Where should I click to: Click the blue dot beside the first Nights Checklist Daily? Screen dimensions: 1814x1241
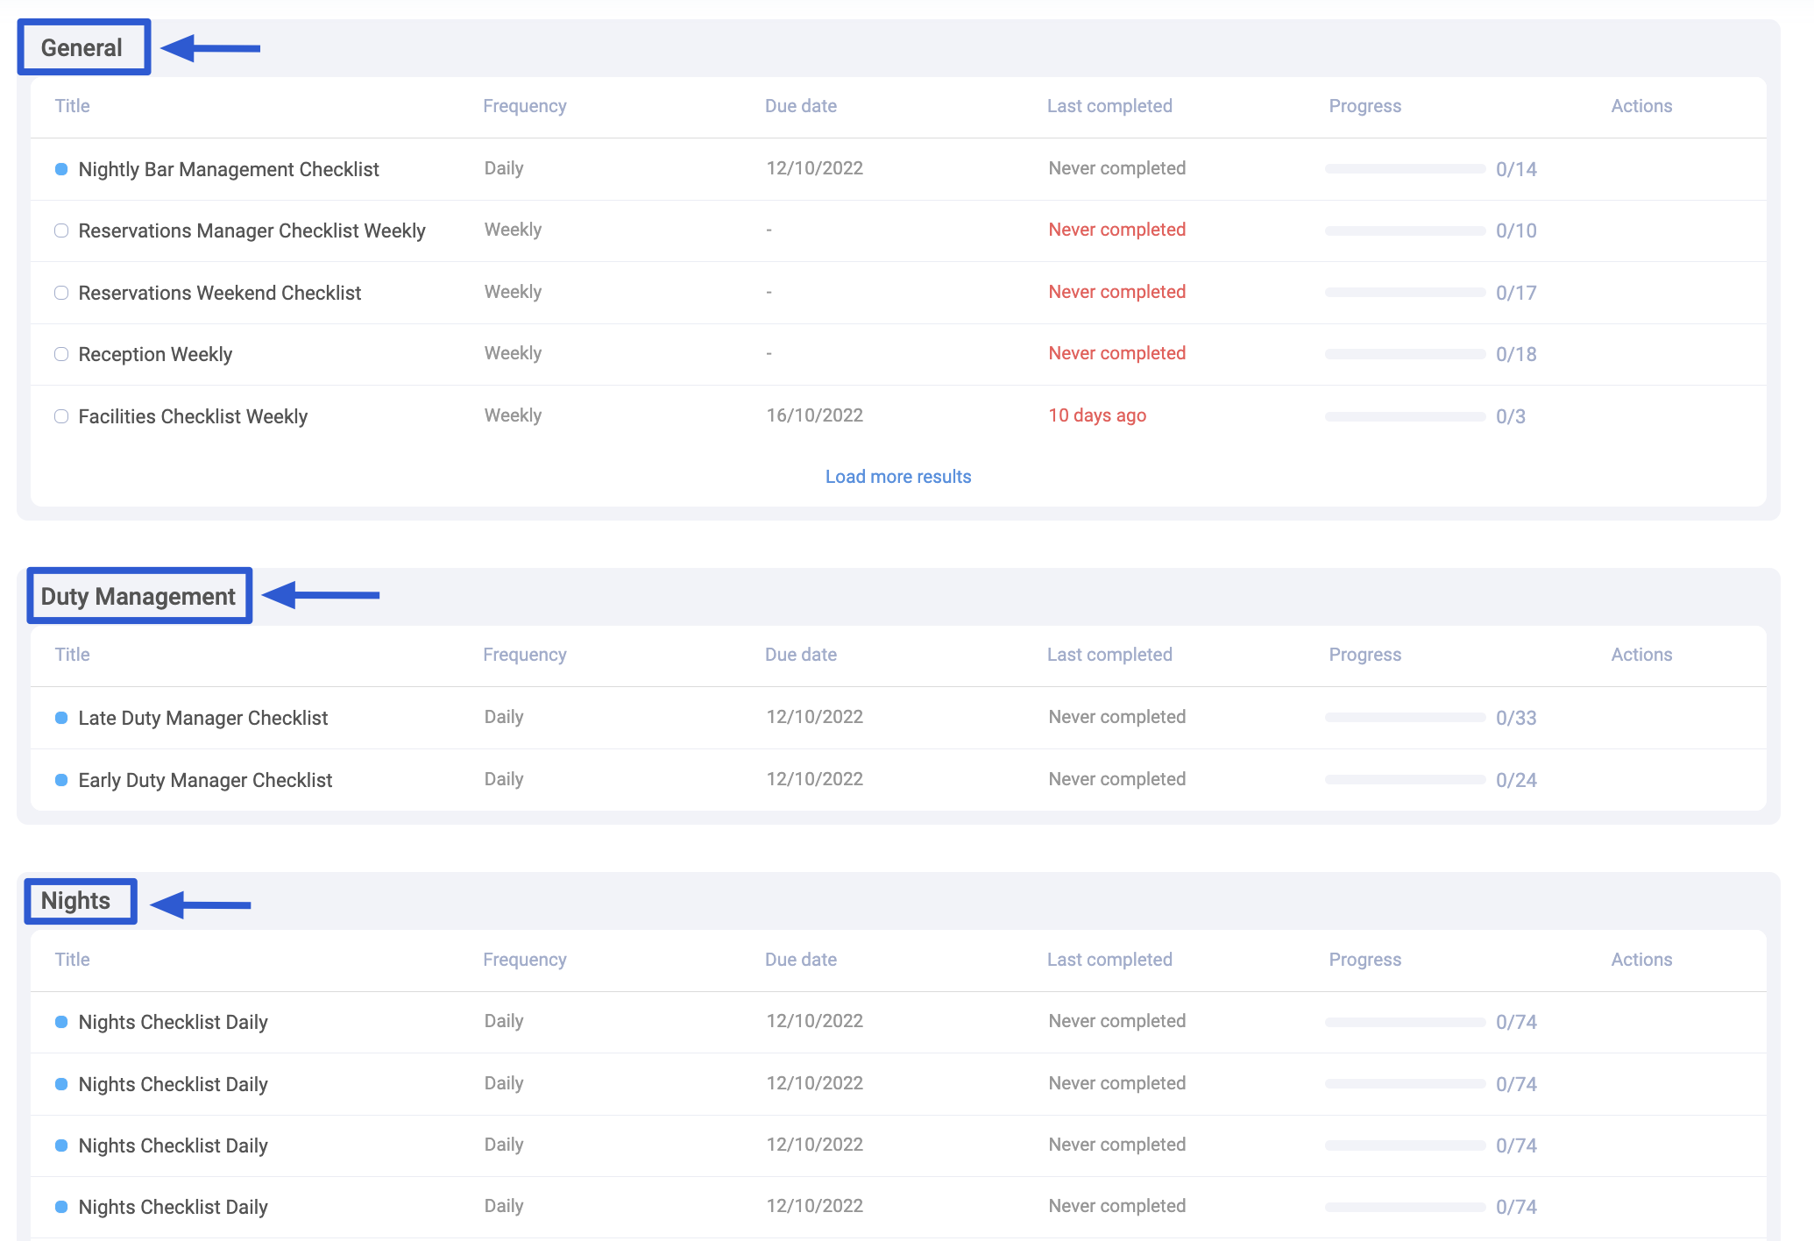[x=61, y=1022]
